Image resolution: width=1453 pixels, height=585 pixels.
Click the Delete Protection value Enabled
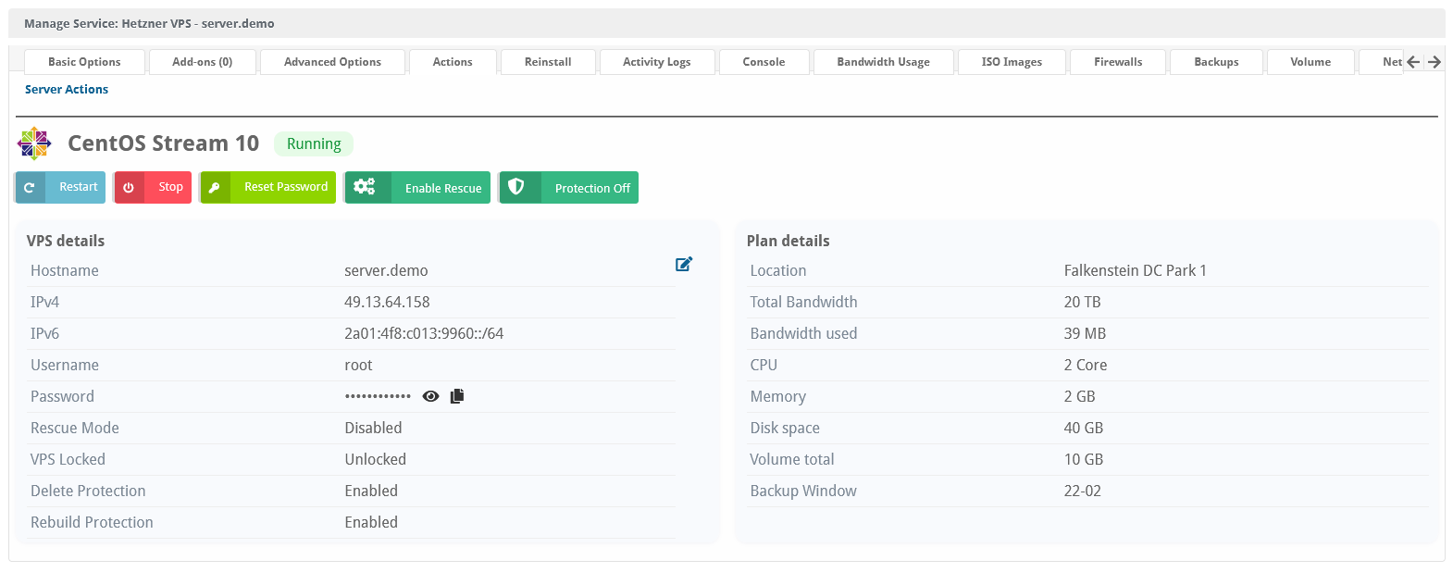coord(371,491)
